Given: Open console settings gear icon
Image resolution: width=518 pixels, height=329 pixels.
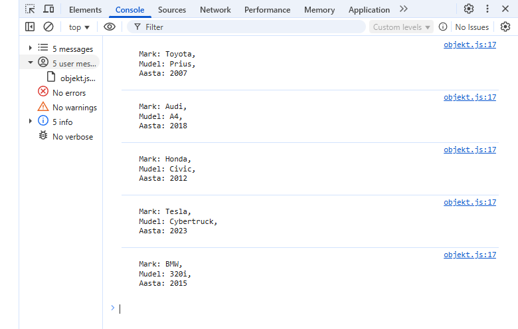Looking at the screenshot, I should [505, 27].
